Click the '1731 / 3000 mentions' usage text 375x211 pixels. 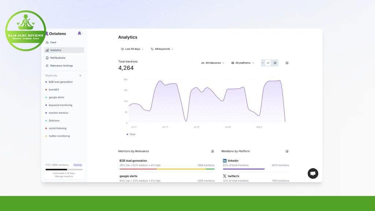[57, 165]
